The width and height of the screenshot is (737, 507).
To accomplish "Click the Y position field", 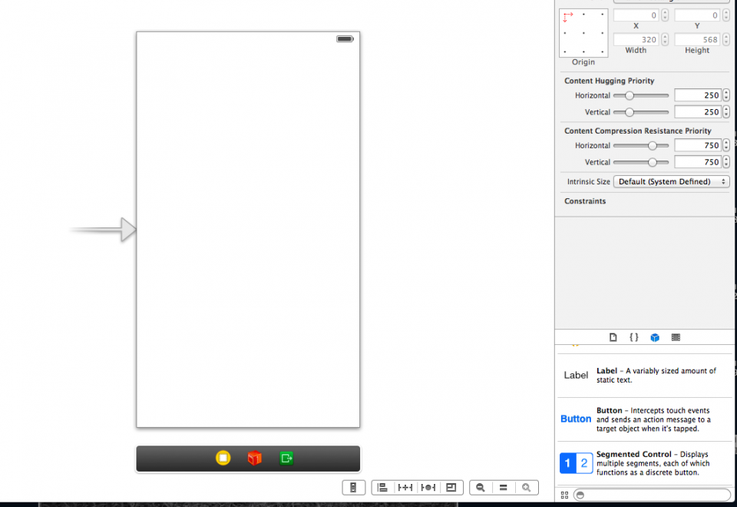I will pos(696,15).
